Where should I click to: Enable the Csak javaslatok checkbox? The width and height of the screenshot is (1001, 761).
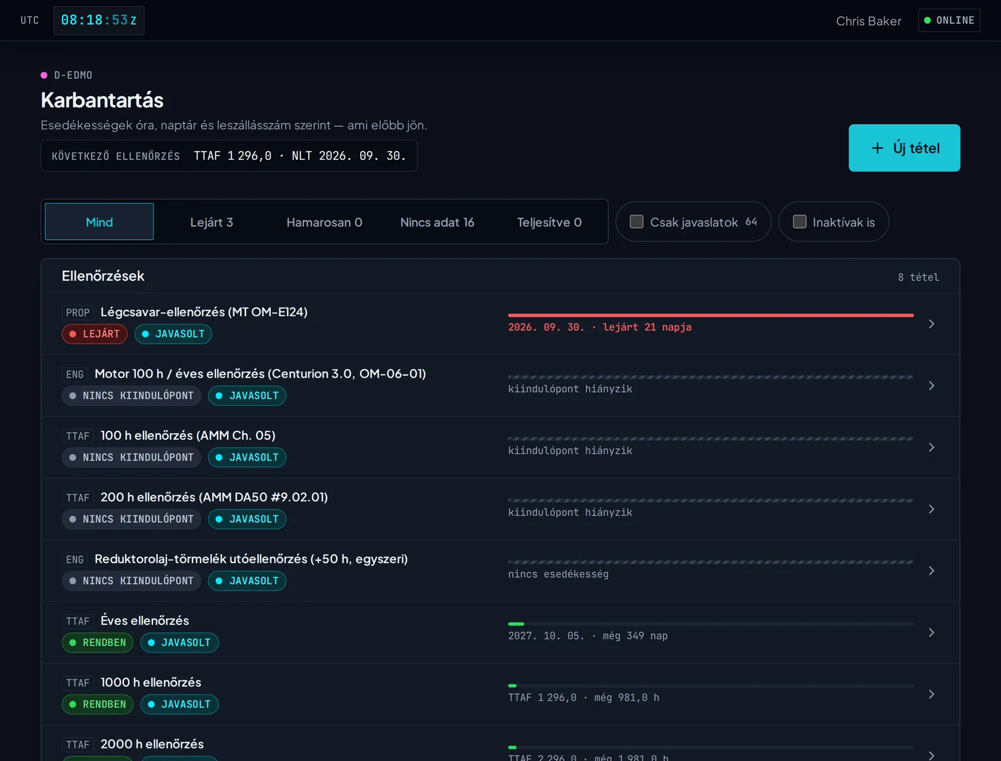click(636, 222)
